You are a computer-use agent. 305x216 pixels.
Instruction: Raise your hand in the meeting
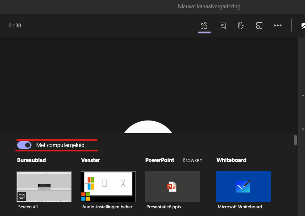(241, 25)
